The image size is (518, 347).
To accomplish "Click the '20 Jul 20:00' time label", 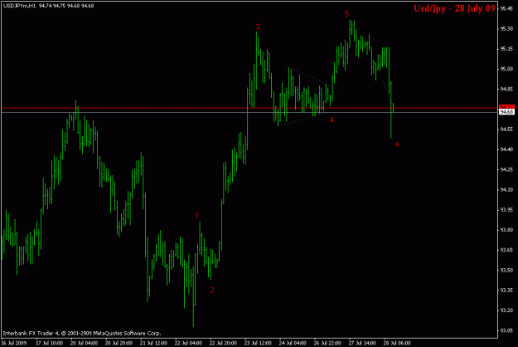I will coord(119,343).
